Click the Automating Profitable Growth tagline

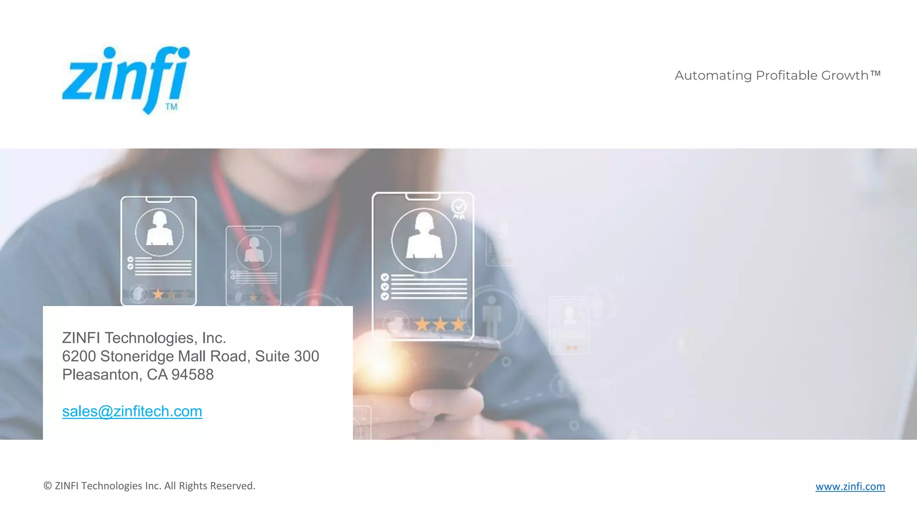click(x=777, y=75)
